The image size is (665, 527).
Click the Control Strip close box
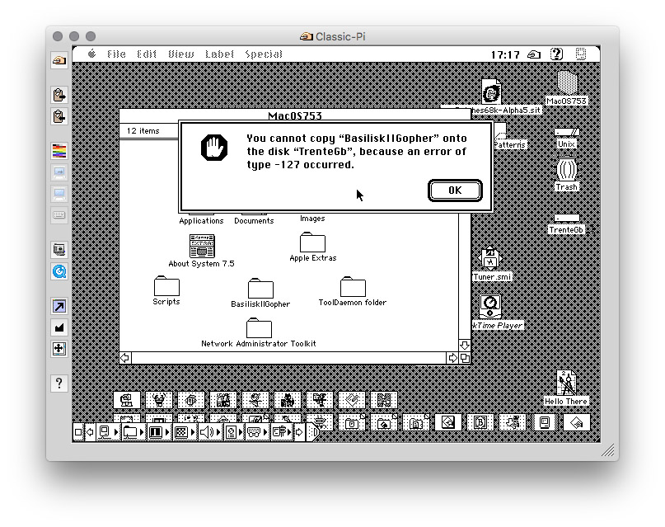tap(78, 432)
